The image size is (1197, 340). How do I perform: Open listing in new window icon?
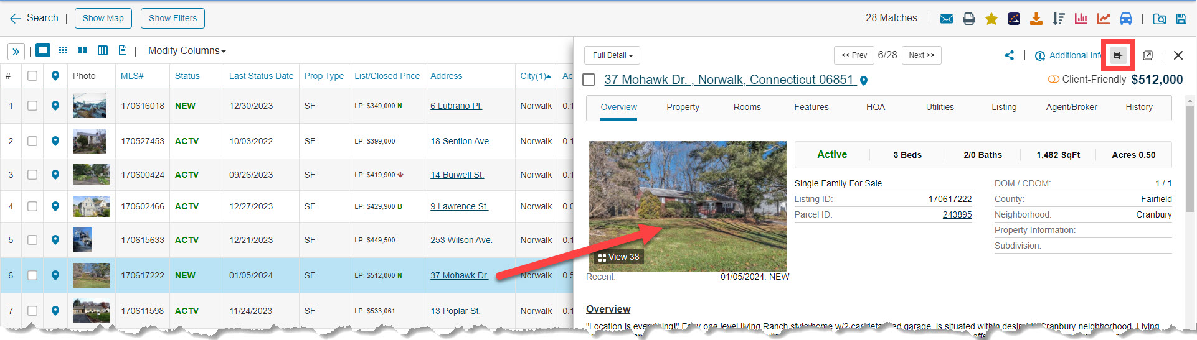point(1148,55)
